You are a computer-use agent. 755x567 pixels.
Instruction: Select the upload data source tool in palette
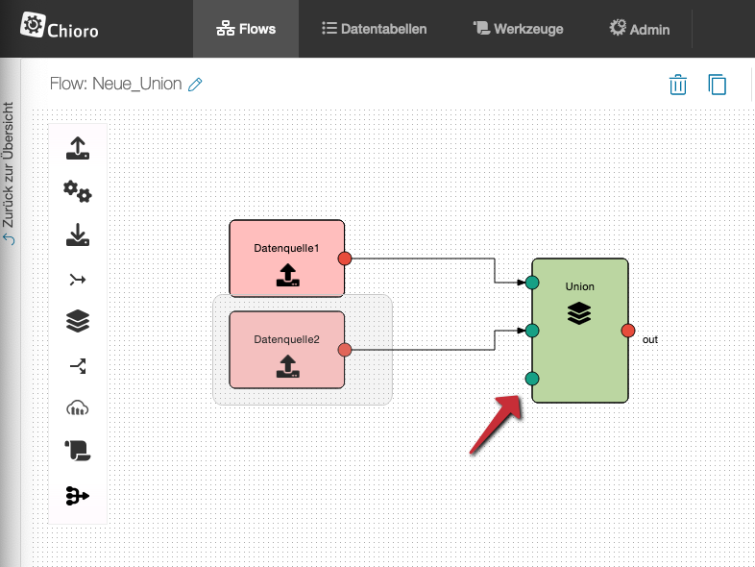pyautogui.click(x=78, y=149)
